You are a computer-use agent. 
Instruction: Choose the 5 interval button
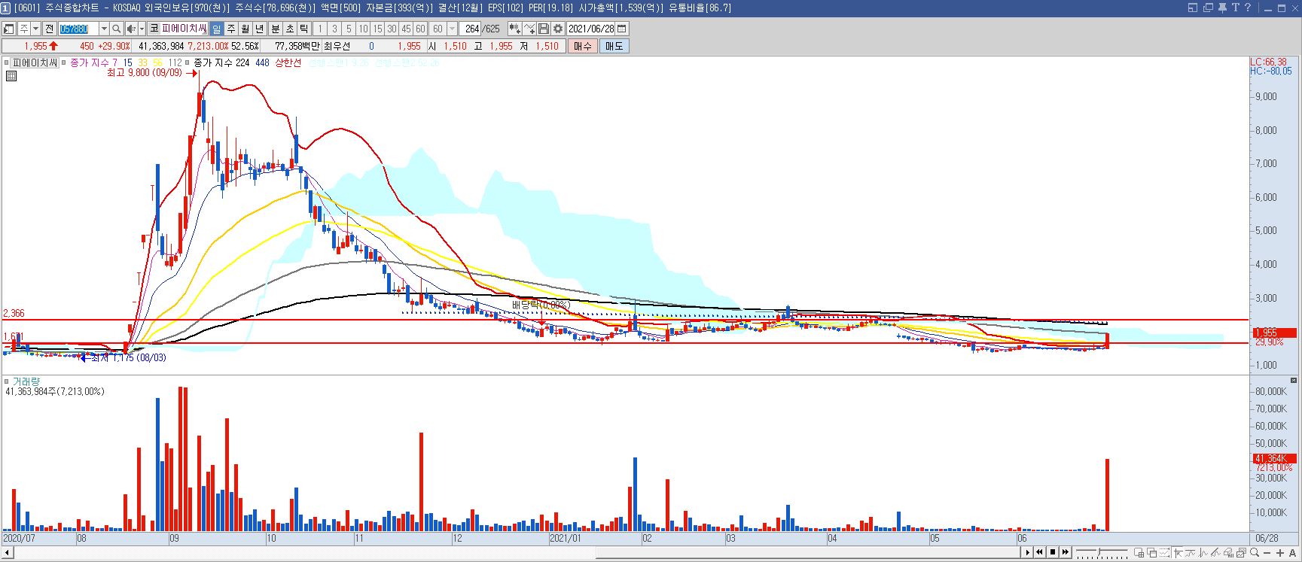tap(349, 29)
